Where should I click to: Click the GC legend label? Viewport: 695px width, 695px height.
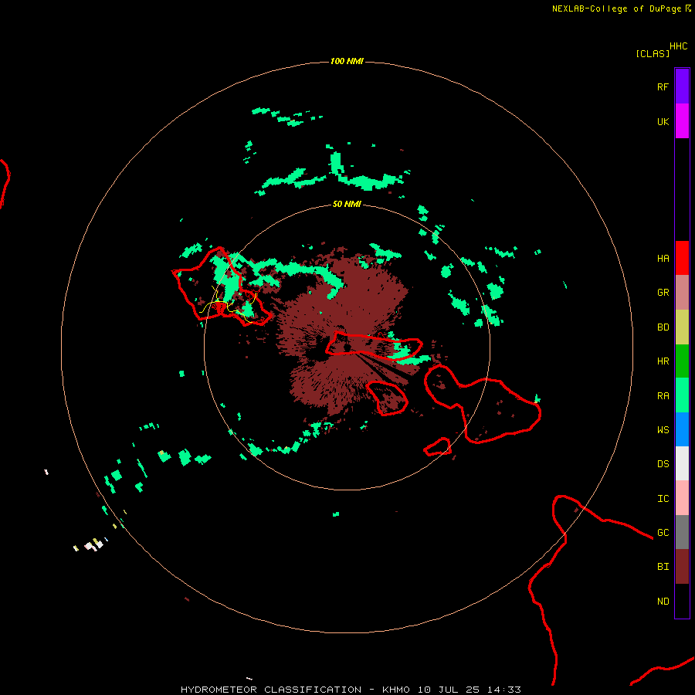click(663, 533)
